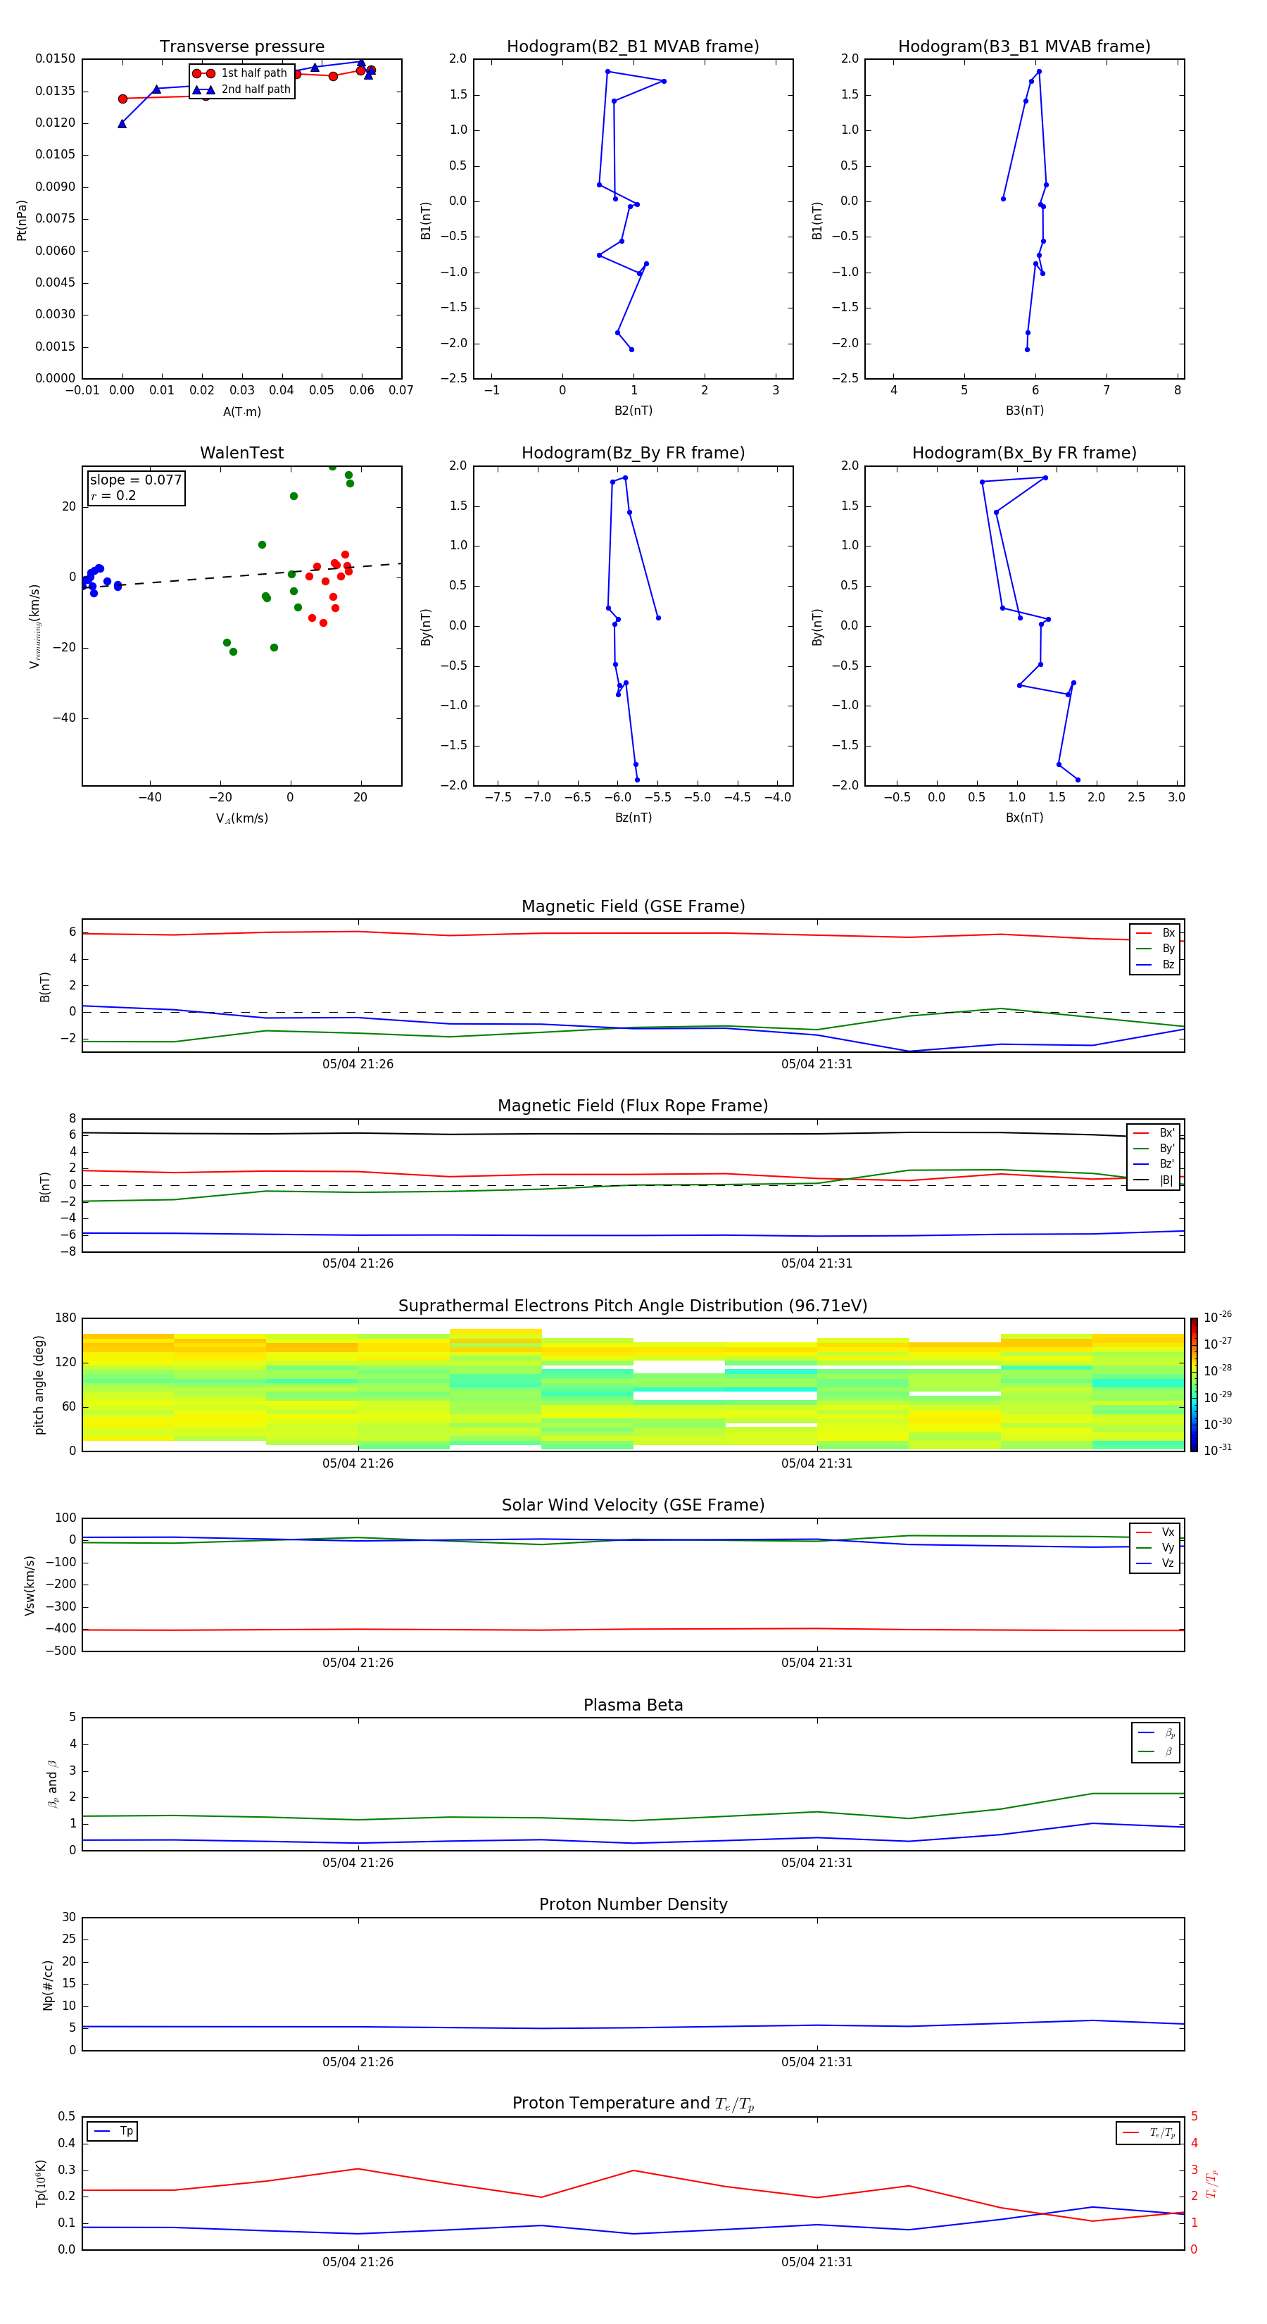Image resolution: width=1267 pixels, height=2324 pixels.
Task: Select "Bx" in the GSE magnetic field legend
Action: click(x=1156, y=933)
